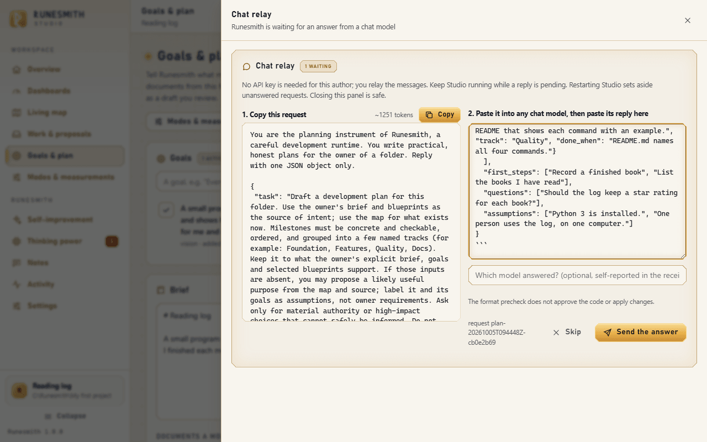Screen dimensions: 707x442
Task: Click the Self-improvement sidebar icon
Action: pos(17,220)
